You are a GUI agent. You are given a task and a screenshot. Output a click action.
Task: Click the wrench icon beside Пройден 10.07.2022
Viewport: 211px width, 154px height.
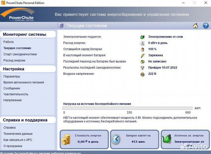(x=142, y=68)
